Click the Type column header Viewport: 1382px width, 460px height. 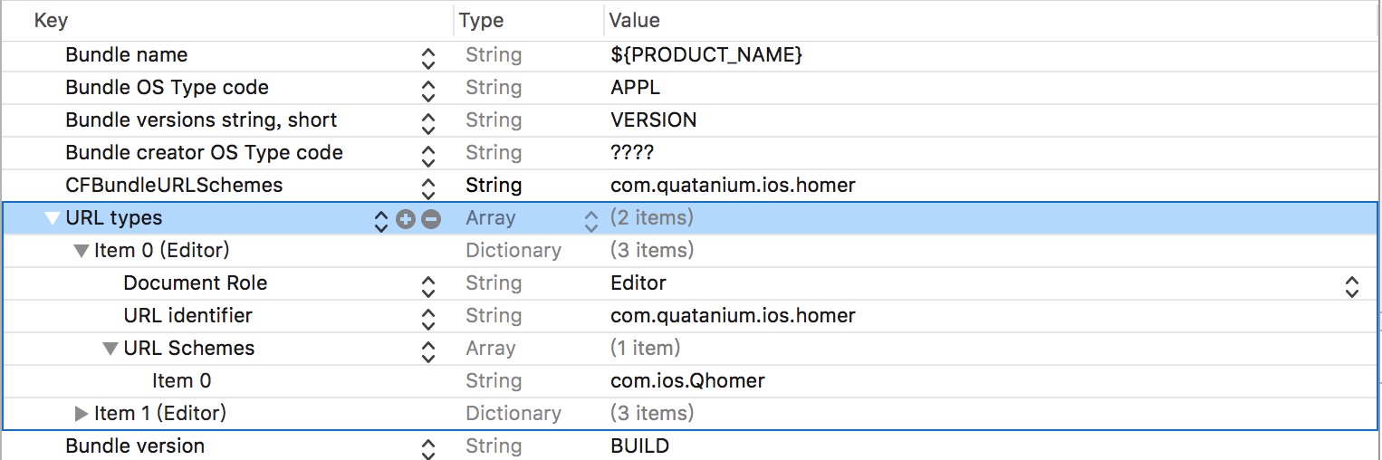click(x=481, y=20)
